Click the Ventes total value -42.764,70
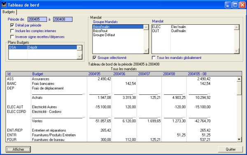247x155 pixels. click(203, 121)
